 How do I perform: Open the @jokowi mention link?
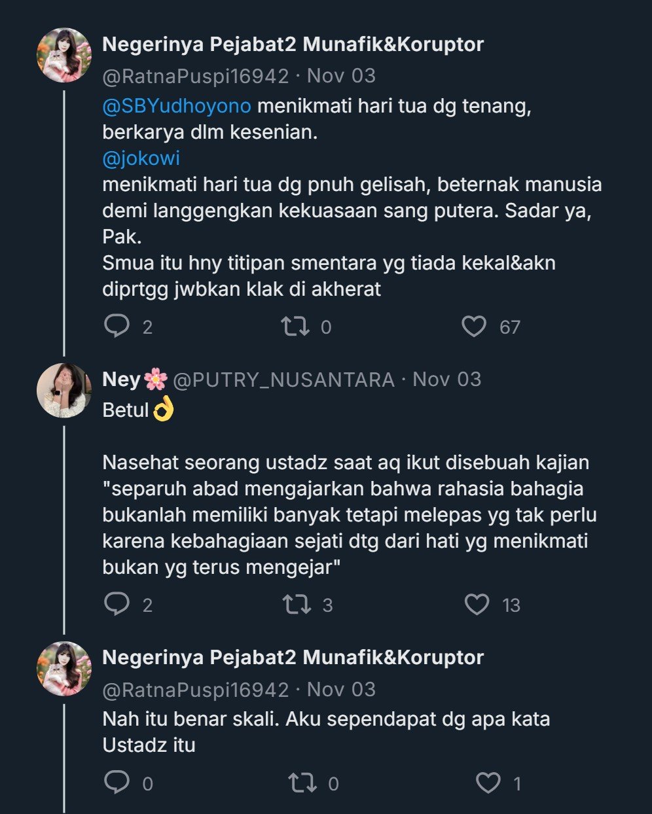(141, 158)
